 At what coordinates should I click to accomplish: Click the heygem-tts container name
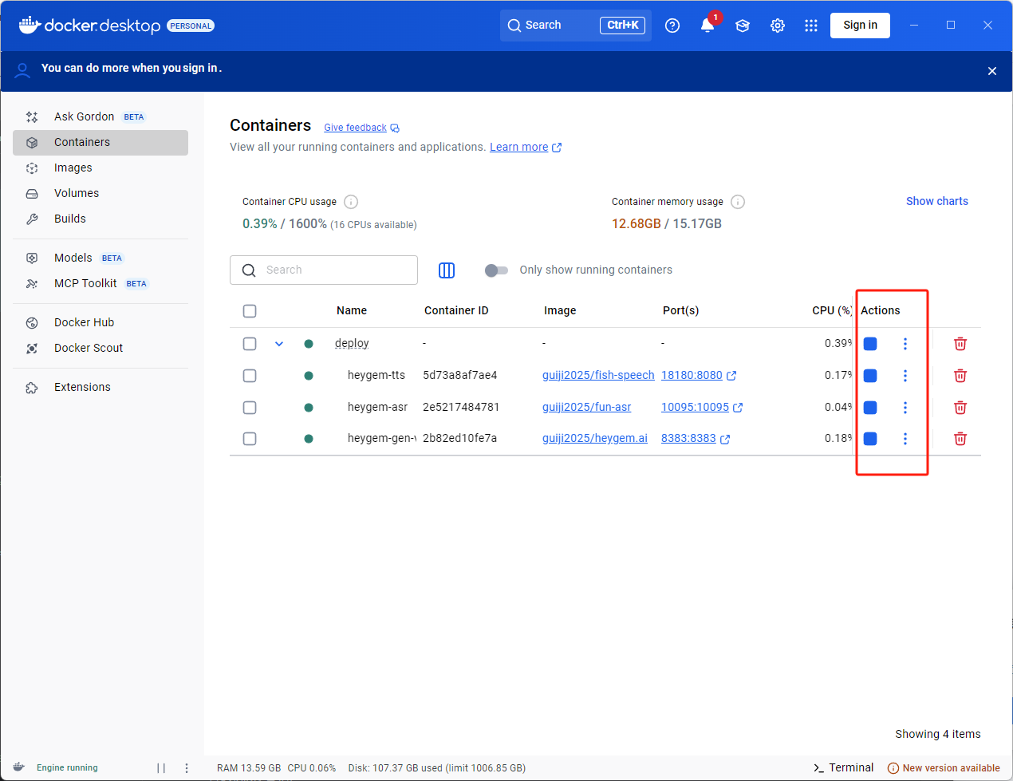tap(376, 375)
